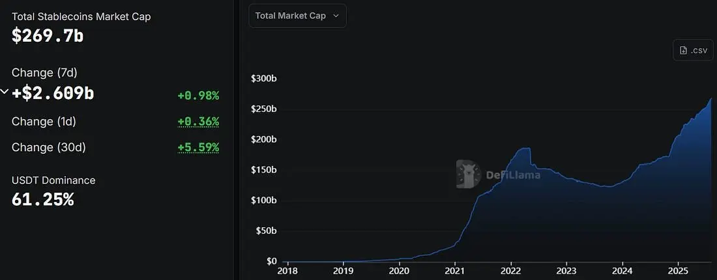Select the $269.7b total market cap figure
The width and height of the screenshot is (717, 280).
48,36
